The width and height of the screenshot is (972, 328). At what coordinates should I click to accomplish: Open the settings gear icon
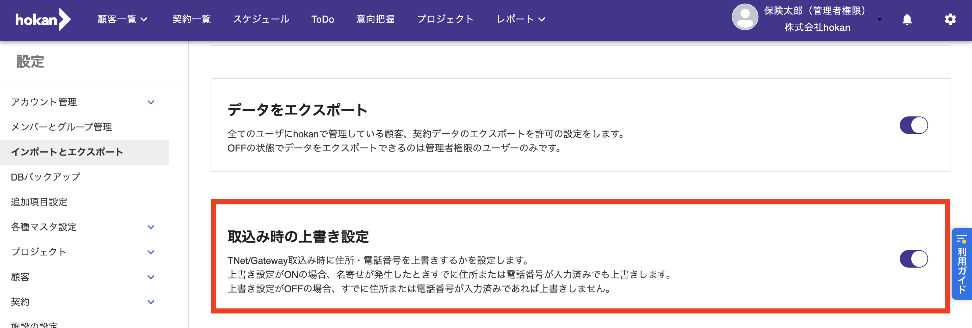pos(950,19)
